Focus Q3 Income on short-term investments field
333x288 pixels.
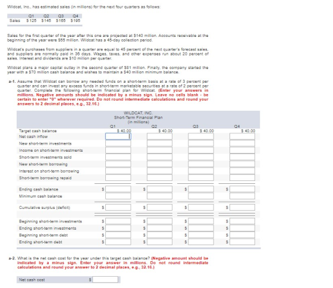point(201,151)
